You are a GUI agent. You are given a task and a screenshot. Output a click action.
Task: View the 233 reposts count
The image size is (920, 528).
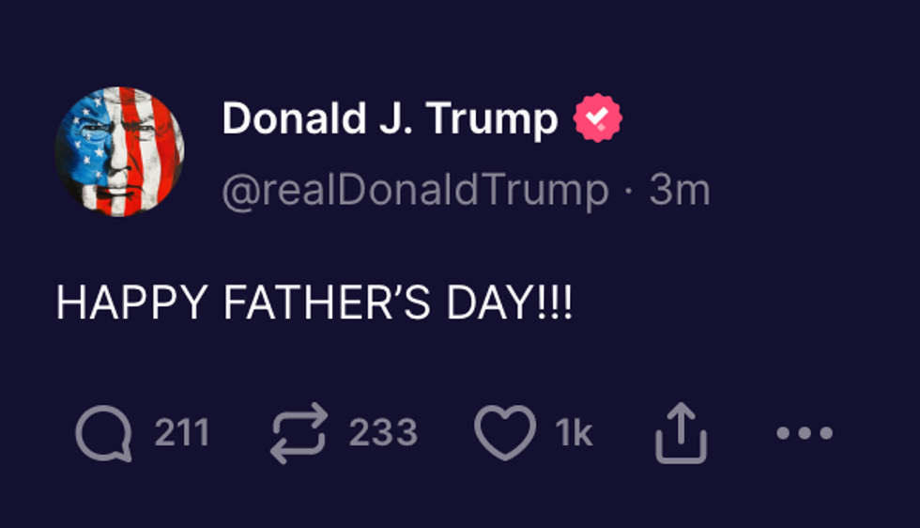pyautogui.click(x=383, y=433)
